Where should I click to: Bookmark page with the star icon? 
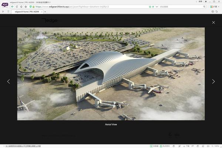pyautogui.click(x=26, y=7)
